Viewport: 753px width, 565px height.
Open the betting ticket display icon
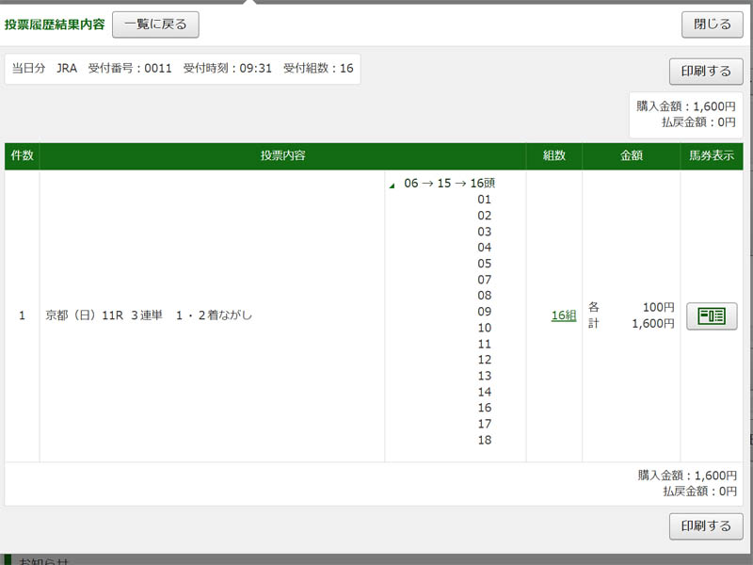tap(712, 316)
